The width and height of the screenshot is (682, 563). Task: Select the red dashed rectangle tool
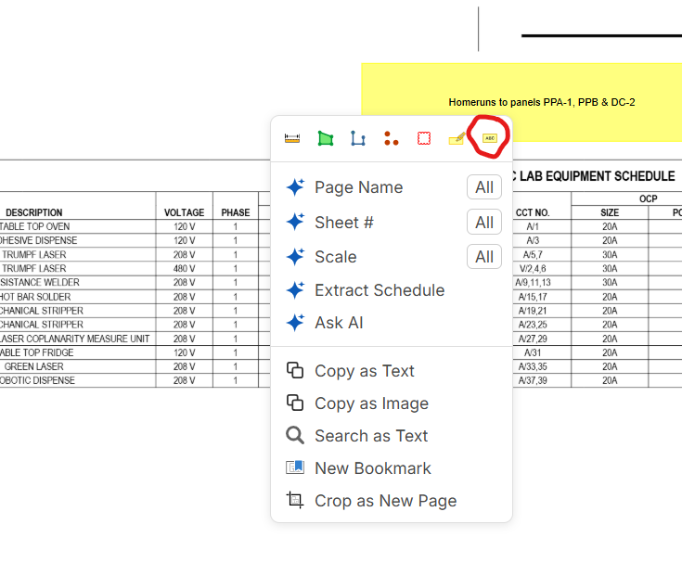[x=423, y=138]
